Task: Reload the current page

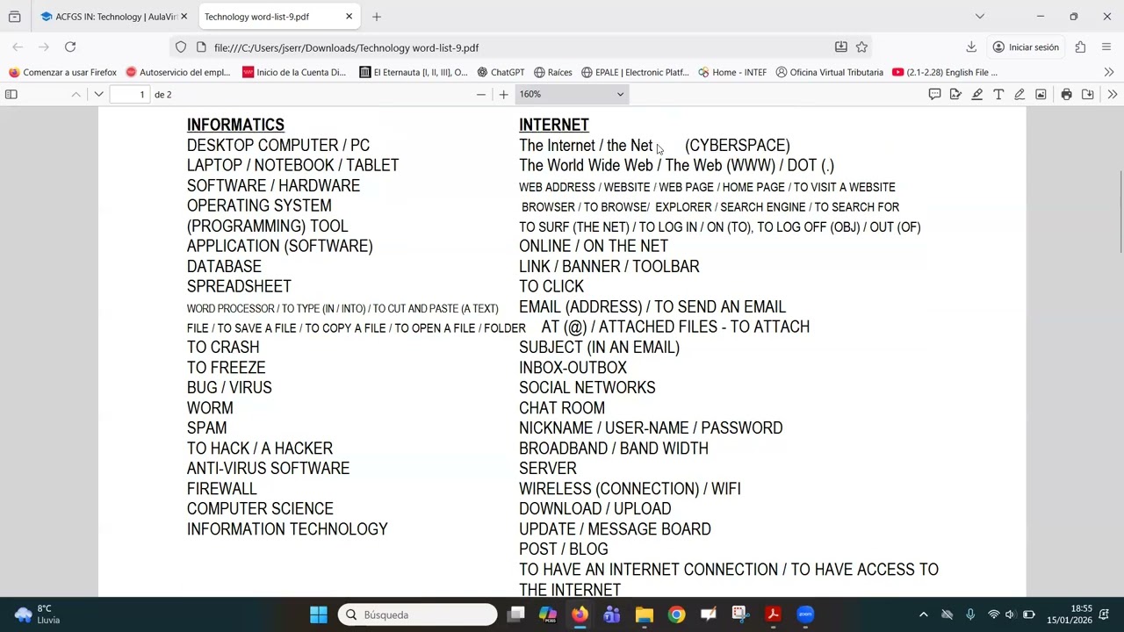Action: tap(70, 47)
